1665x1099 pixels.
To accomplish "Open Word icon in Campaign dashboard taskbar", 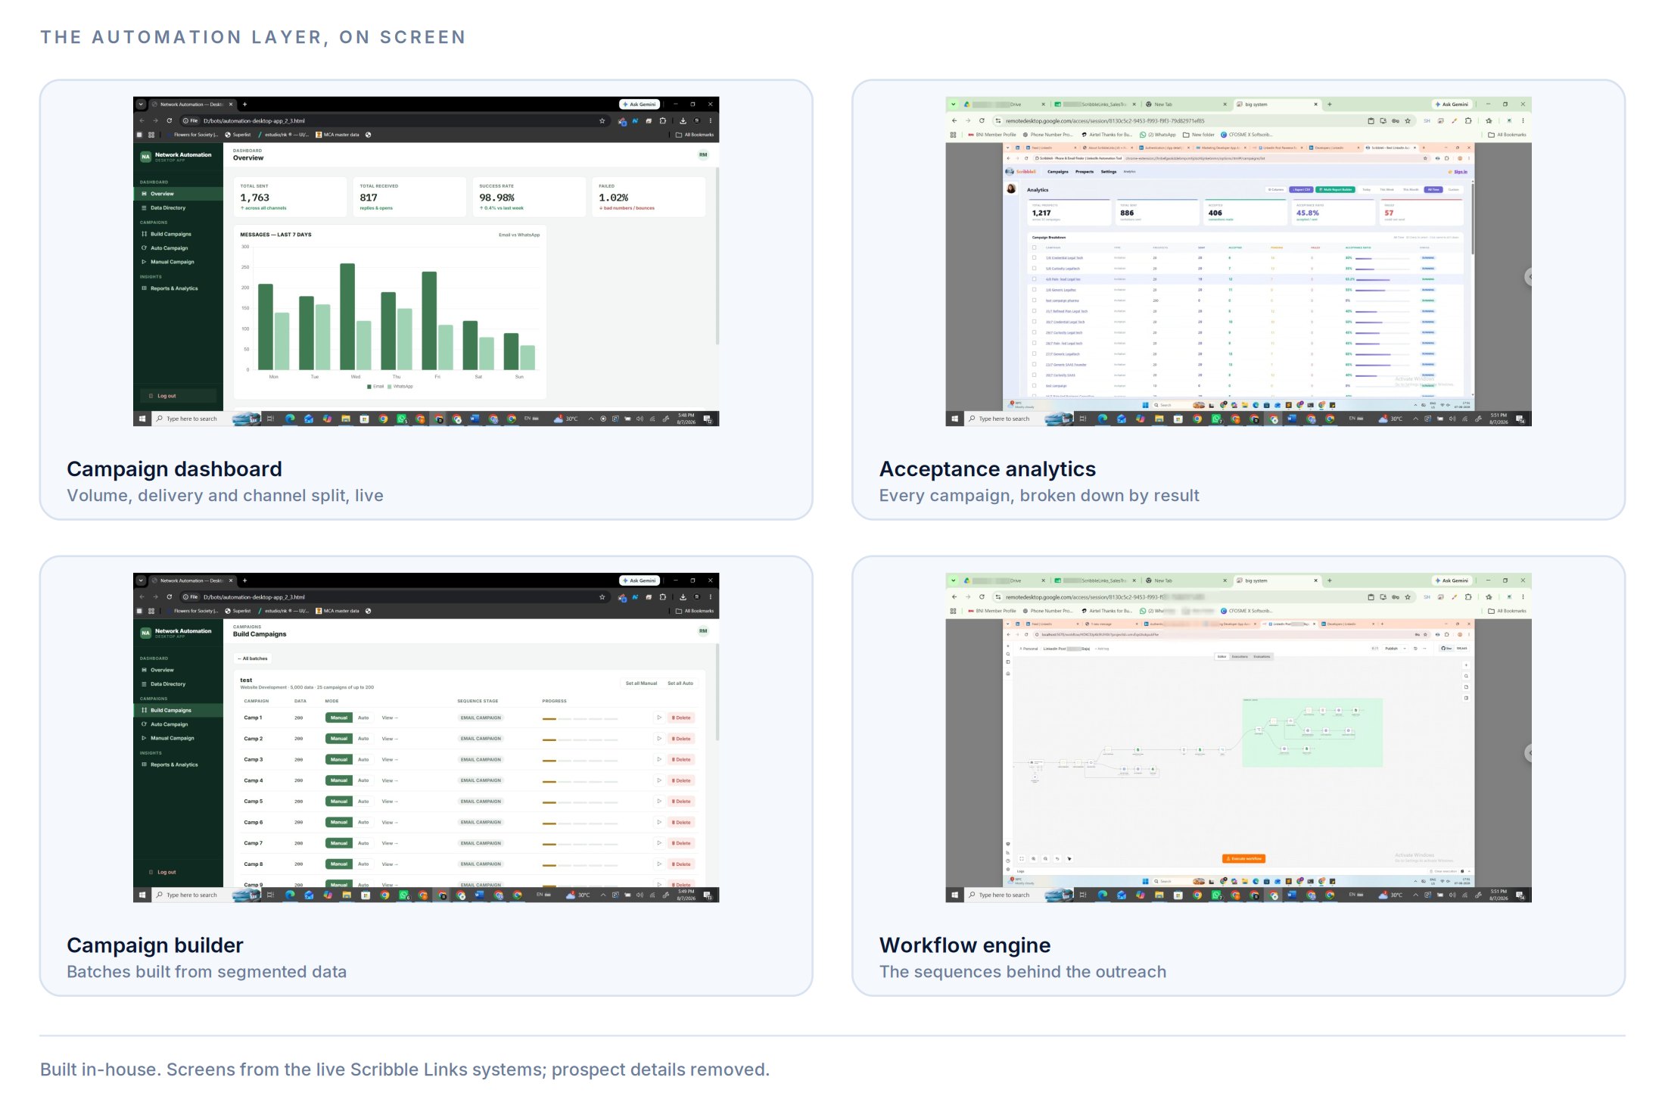I will pyautogui.click(x=475, y=418).
